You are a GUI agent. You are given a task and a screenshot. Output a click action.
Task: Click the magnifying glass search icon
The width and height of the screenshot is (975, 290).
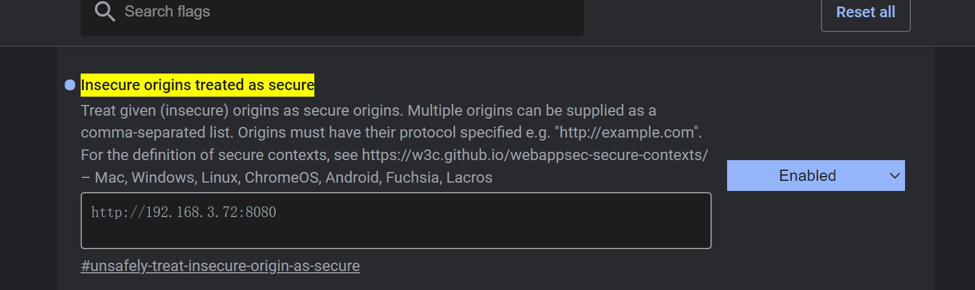click(105, 11)
